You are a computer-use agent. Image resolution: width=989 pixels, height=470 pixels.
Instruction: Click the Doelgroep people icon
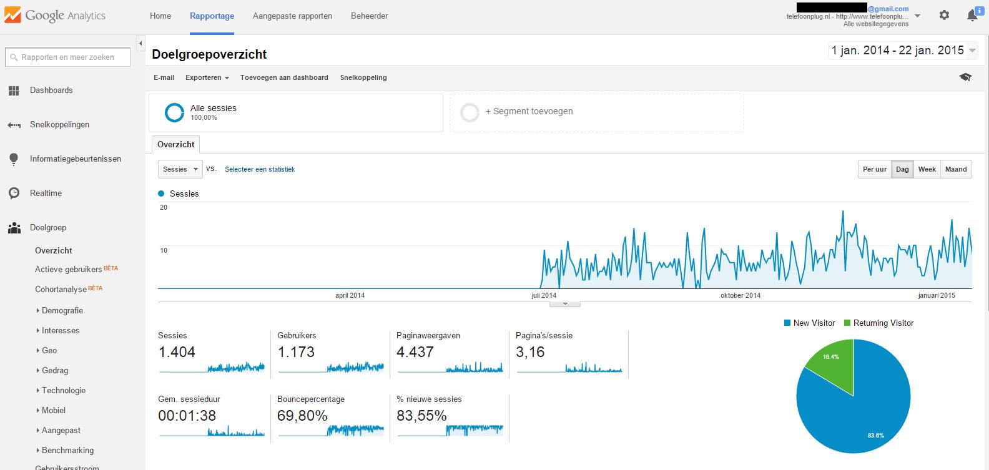click(14, 228)
